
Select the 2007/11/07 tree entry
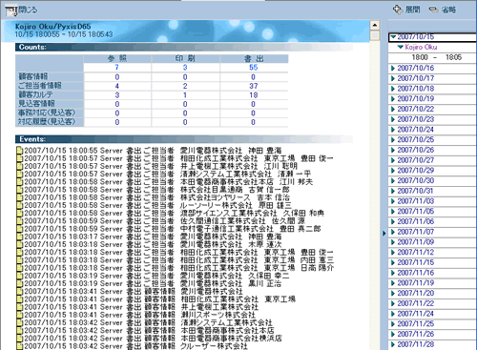pyautogui.click(x=416, y=232)
